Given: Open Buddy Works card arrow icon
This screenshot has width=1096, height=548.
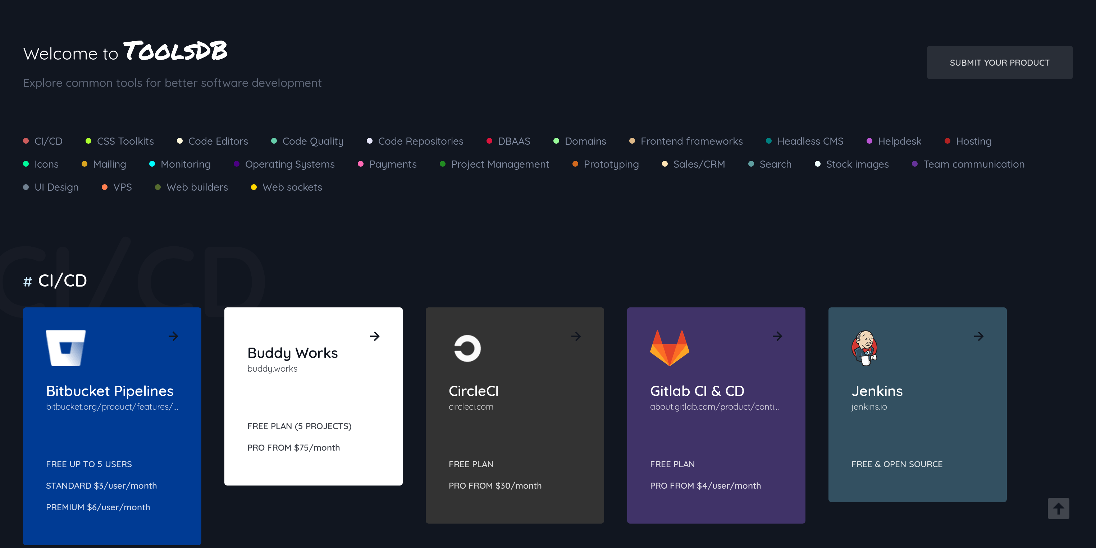Looking at the screenshot, I should tap(374, 336).
